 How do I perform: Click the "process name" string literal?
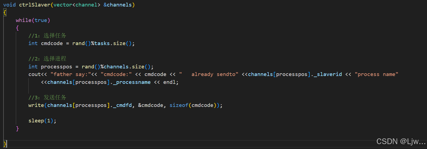click(x=376, y=74)
